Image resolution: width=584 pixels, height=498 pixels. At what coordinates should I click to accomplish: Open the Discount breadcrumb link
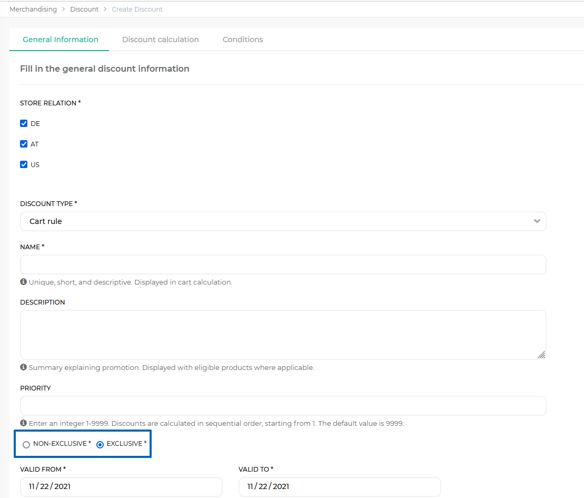[85, 9]
